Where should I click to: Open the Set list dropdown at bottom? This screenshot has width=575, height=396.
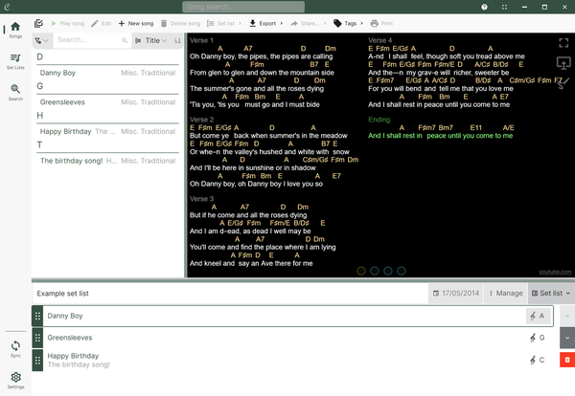(551, 293)
